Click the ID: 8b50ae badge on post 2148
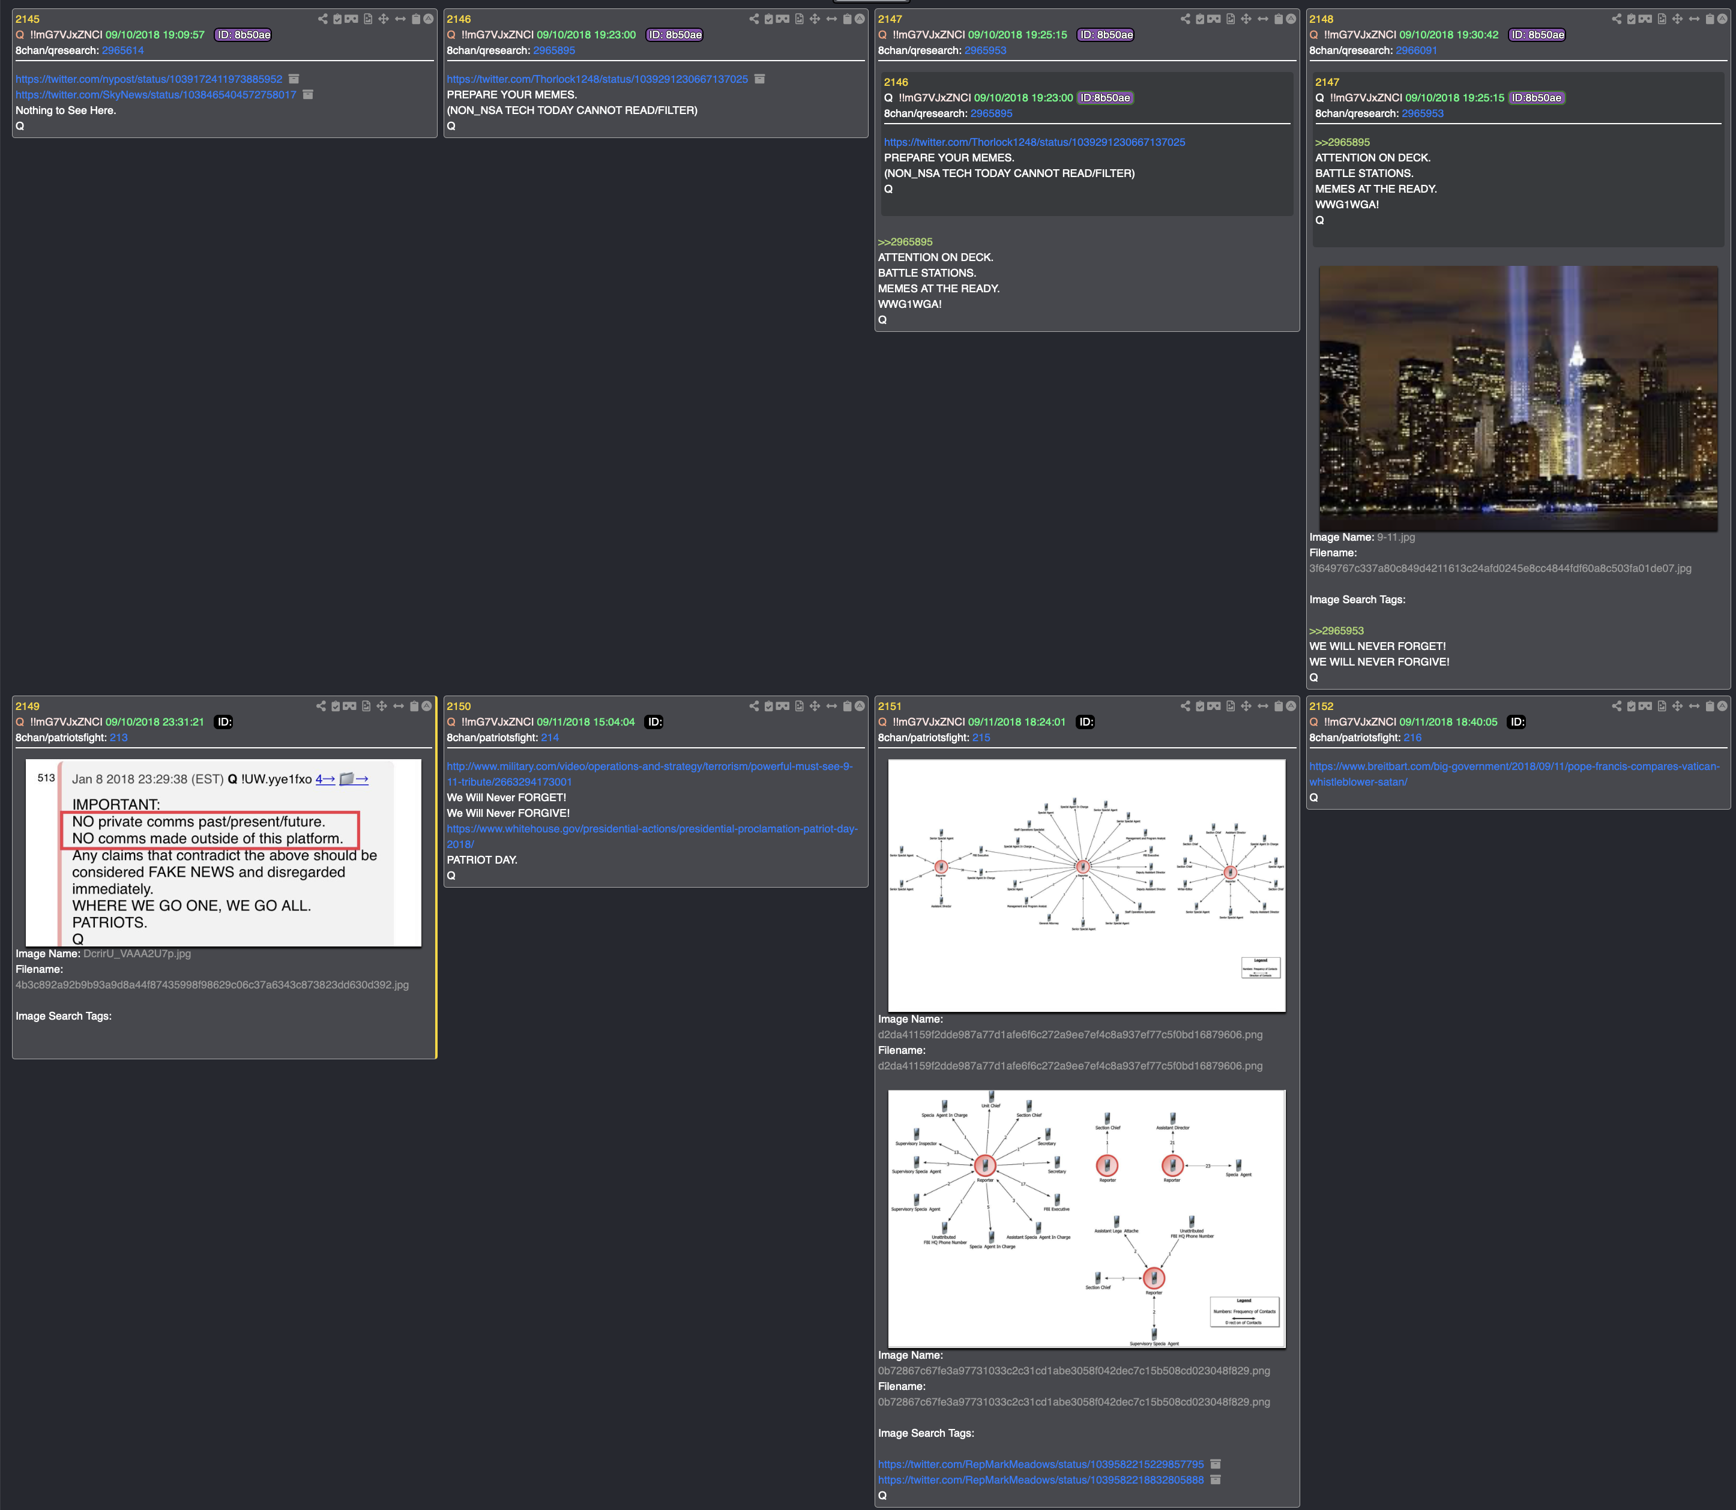 click(x=1538, y=35)
